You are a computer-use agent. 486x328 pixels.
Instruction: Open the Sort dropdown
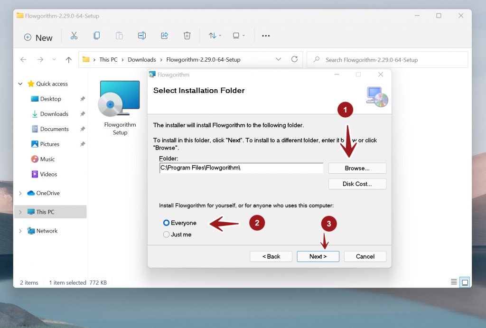click(215, 36)
